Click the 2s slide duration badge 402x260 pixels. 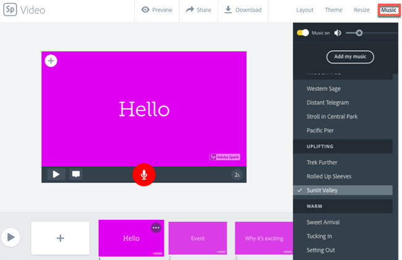237,175
